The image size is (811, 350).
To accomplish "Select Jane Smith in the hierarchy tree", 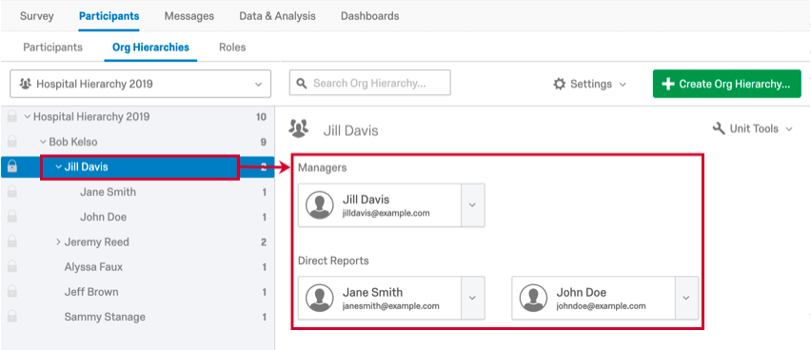I will click(109, 192).
